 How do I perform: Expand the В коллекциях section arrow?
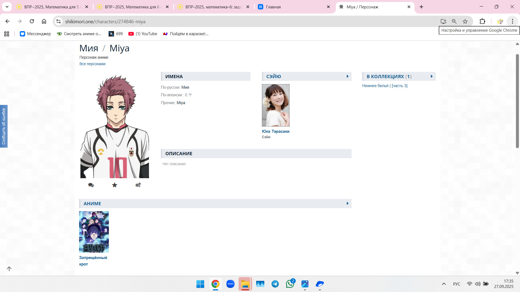432,77
